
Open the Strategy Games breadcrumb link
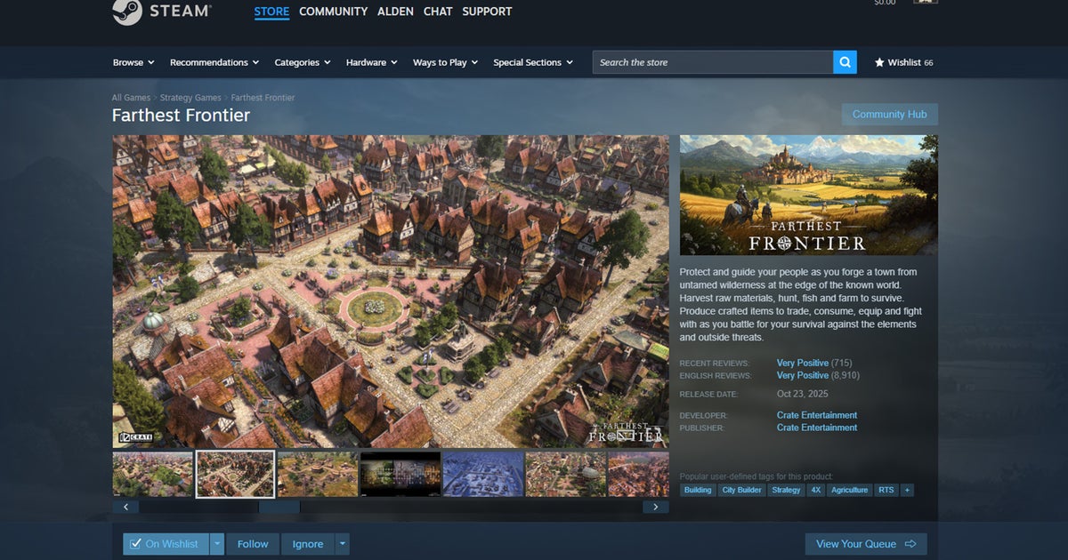point(191,97)
